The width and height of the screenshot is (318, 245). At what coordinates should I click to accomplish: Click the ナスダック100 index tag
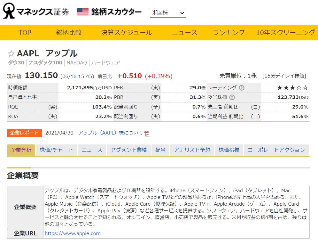45,63
